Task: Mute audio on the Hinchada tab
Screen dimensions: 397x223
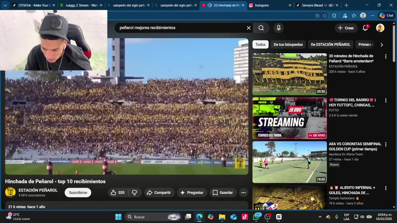Action: (210, 5)
